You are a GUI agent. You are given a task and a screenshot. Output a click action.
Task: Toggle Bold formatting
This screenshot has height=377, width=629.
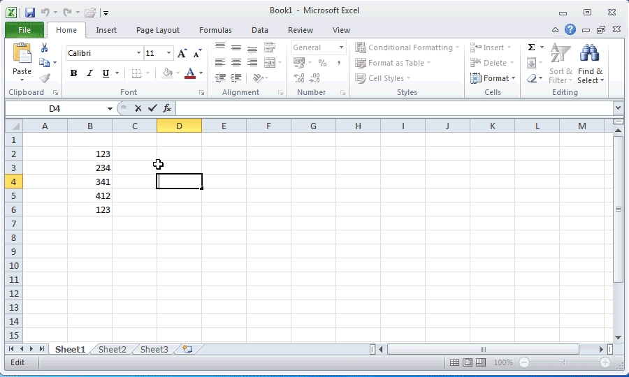[73, 73]
